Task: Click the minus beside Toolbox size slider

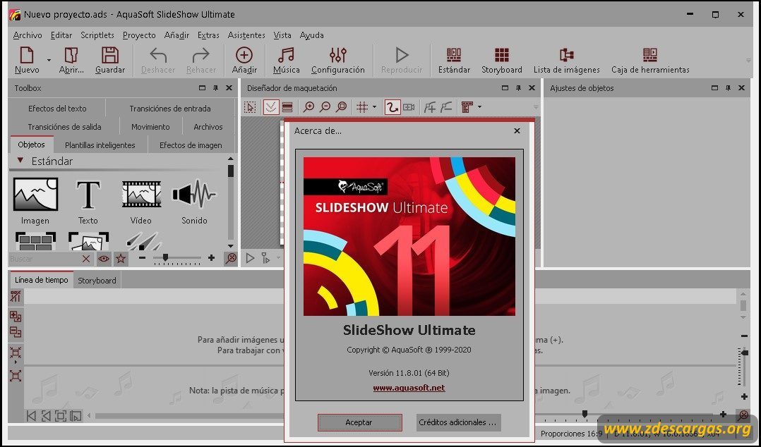Action: point(142,258)
